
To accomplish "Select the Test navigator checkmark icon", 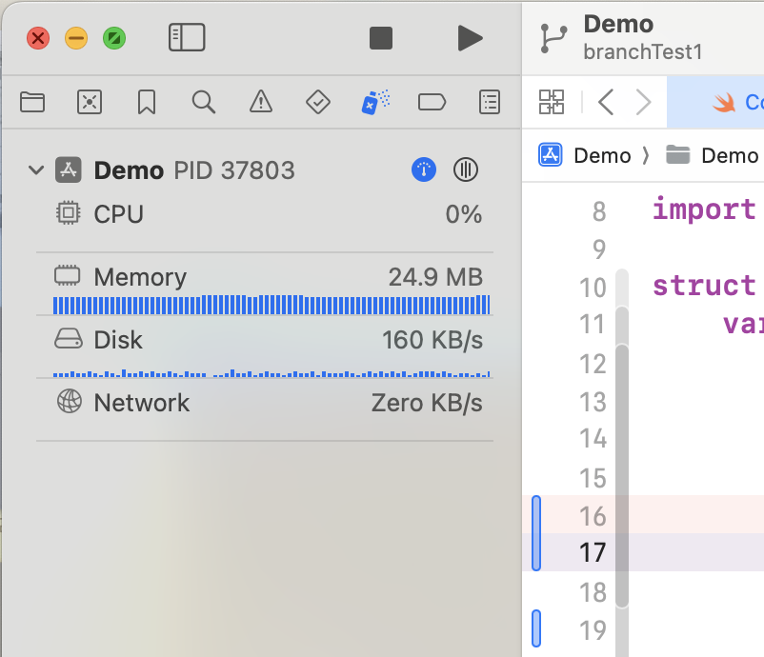I will pyautogui.click(x=317, y=102).
